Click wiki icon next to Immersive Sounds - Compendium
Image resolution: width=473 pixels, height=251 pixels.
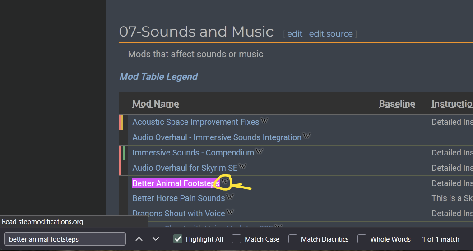(x=259, y=151)
